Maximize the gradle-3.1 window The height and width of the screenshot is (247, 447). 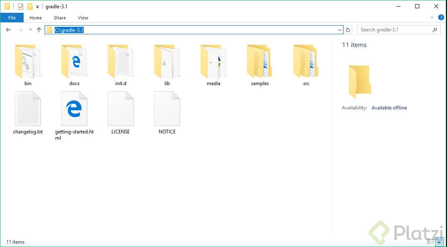(x=417, y=6)
